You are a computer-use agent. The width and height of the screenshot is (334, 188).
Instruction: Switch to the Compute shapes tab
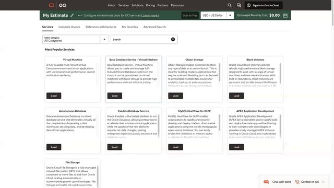69,27
